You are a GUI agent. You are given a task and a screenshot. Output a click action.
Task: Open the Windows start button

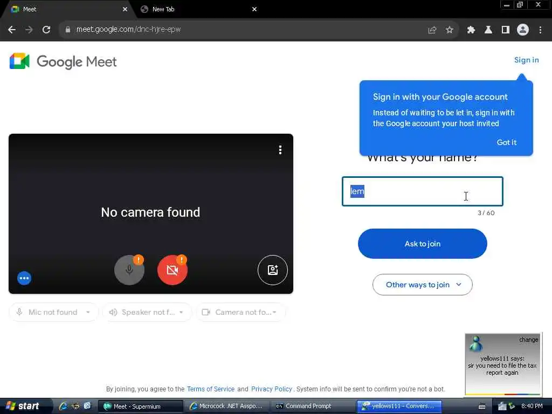pos(24,406)
